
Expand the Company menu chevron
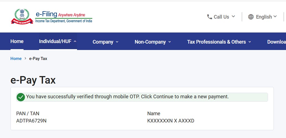(117, 42)
